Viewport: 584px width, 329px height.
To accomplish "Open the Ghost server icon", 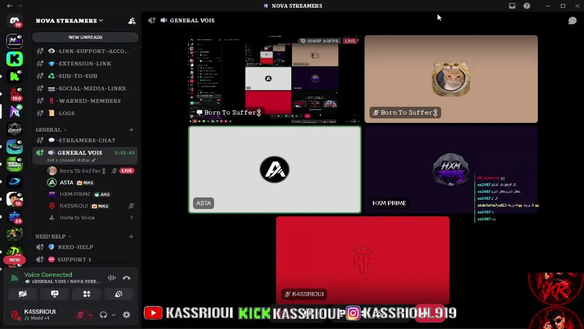I will (15, 129).
